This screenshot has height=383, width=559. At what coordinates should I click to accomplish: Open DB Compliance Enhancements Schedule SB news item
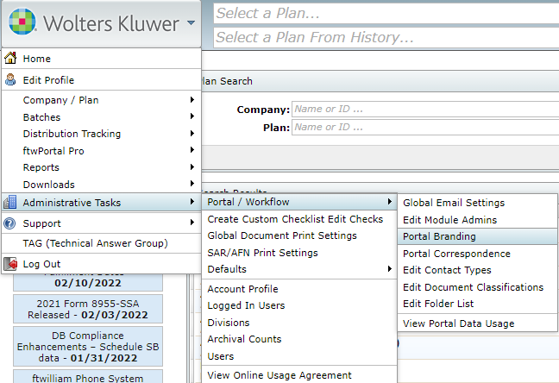[x=88, y=346]
